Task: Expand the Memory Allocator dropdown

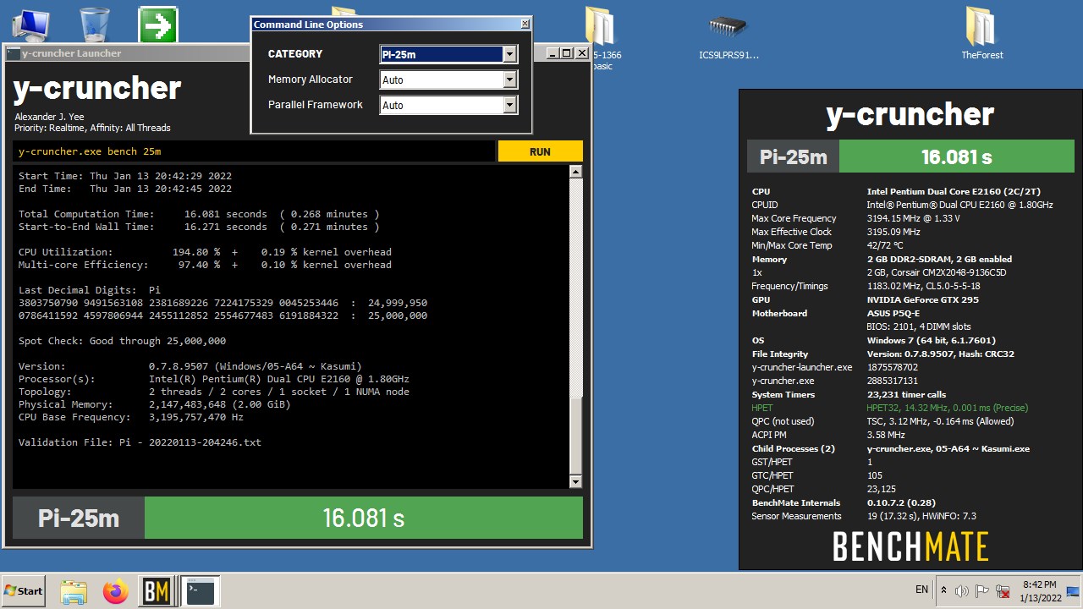Action: click(448, 80)
